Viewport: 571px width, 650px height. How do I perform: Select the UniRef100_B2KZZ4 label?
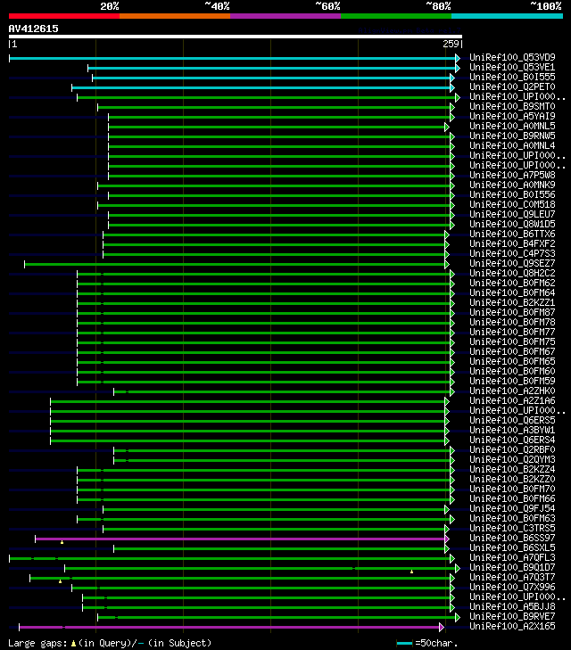512,469
